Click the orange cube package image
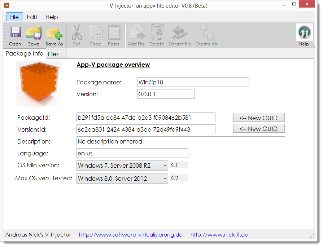Image resolution: width=323 pixels, height=247 pixels. pyautogui.click(x=39, y=84)
